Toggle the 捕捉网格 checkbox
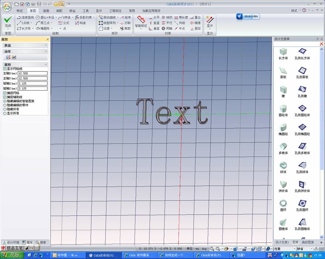325x259 pixels. coord(5,93)
